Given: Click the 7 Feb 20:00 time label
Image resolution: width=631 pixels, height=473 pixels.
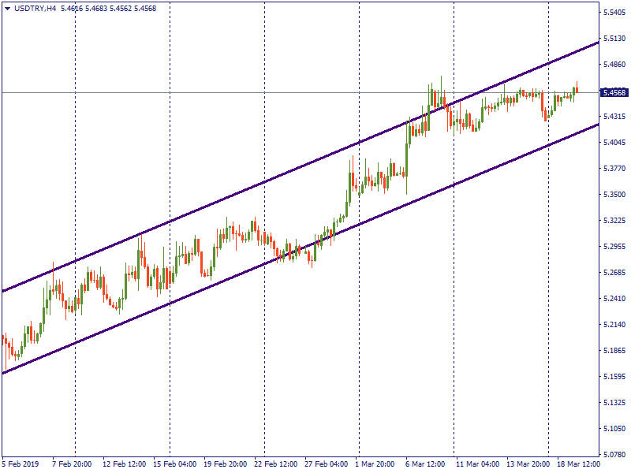Looking at the screenshot, I should point(73,464).
